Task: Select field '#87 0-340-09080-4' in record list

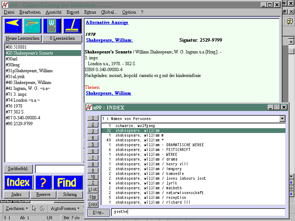Action: tap(43, 118)
